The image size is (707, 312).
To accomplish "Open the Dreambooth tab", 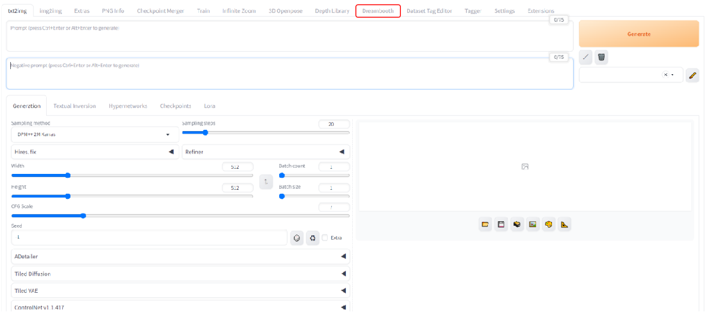I will [x=378, y=11].
